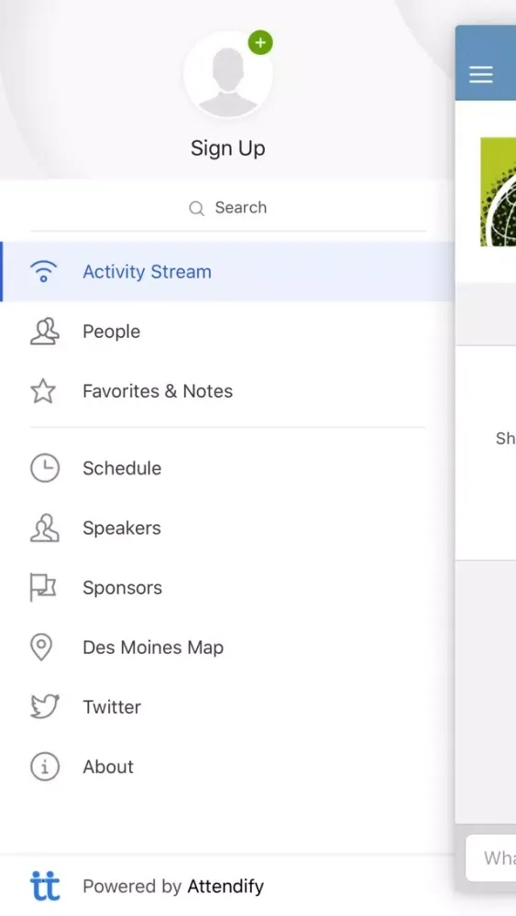Open Activity Stream menu item
Viewport: 516px width, 916px height.
[227, 272]
